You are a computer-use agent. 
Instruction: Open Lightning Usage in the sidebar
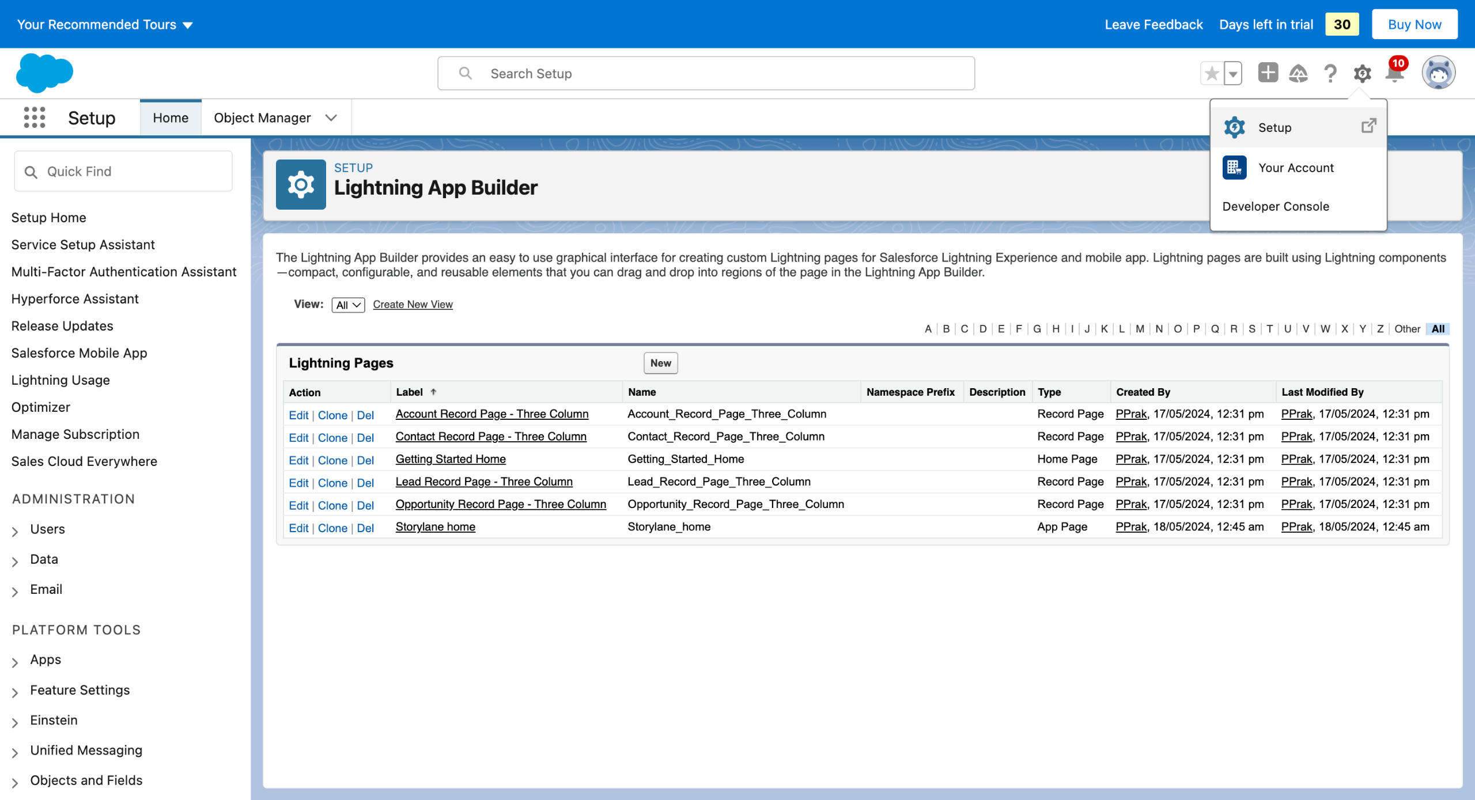point(60,380)
